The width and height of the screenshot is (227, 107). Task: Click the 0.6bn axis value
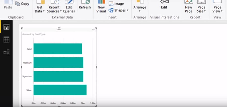tap(63, 103)
